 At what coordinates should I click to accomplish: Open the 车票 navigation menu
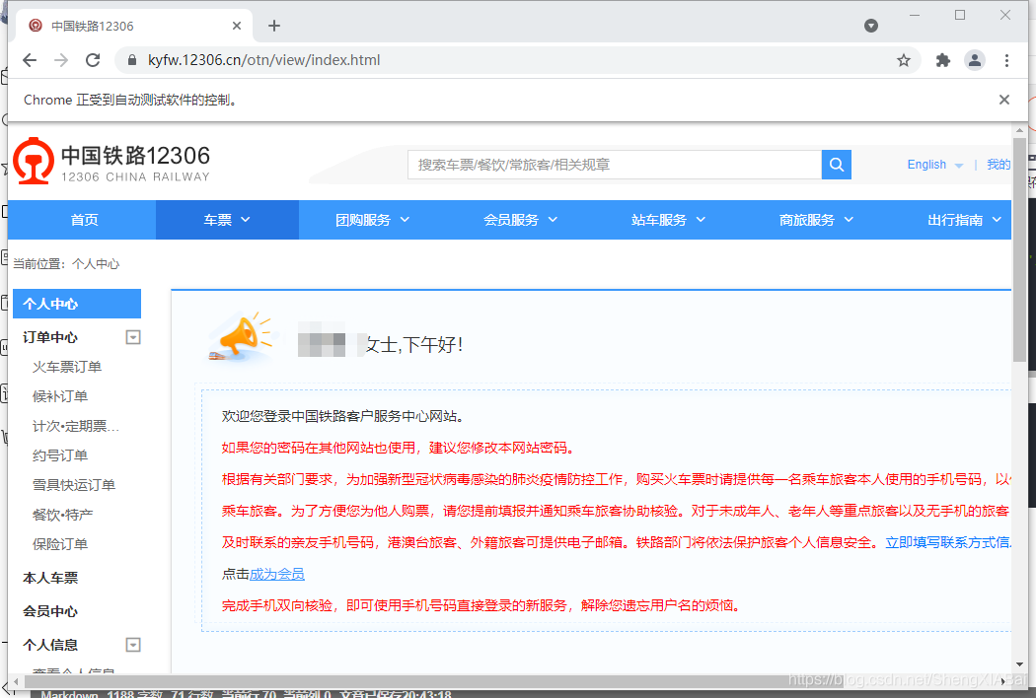click(227, 220)
